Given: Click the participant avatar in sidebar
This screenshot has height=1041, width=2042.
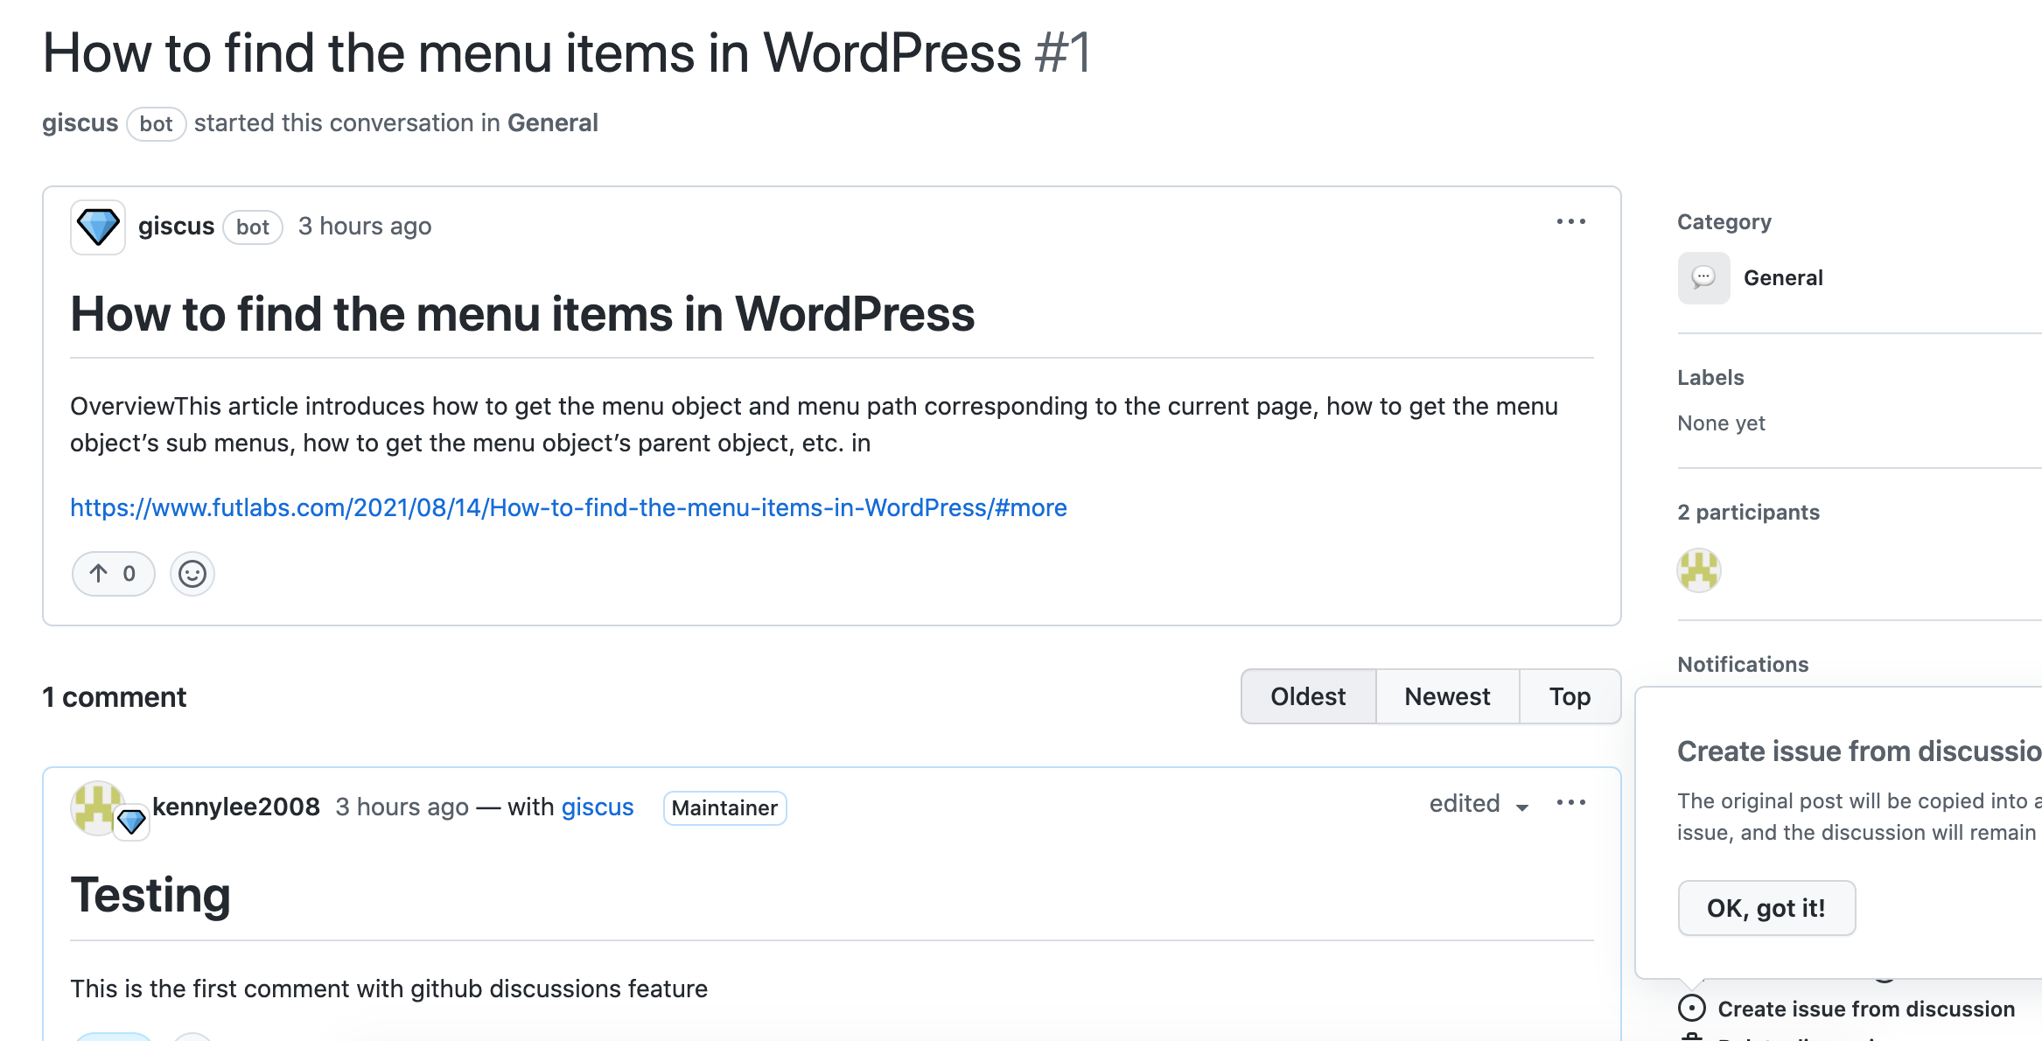Looking at the screenshot, I should coord(1699,571).
